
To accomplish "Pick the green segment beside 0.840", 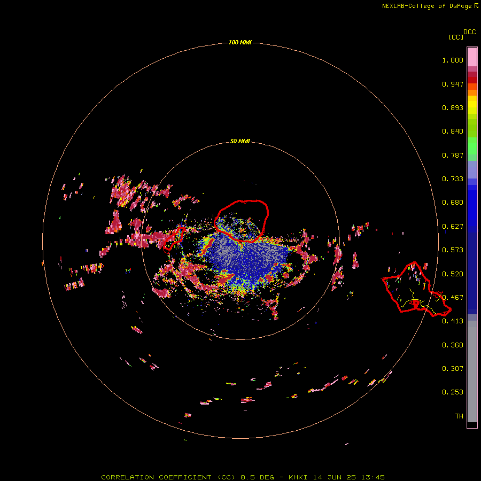I will coord(472,128).
